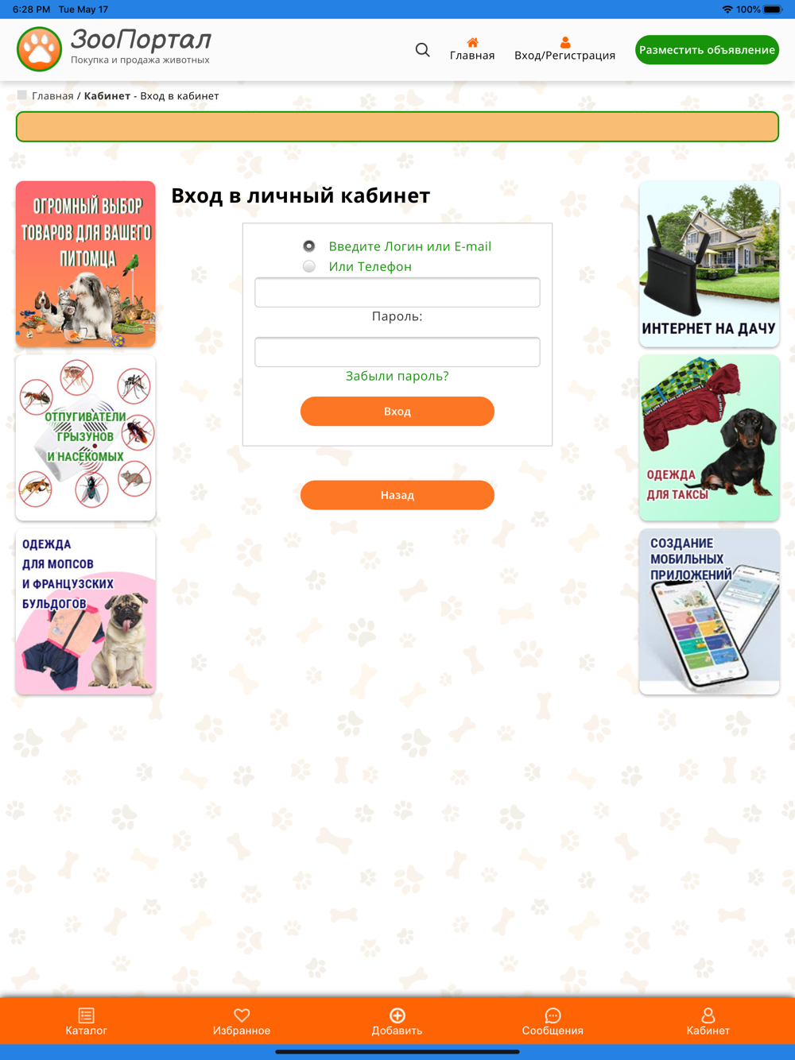Click the Назад button
This screenshot has height=1060, width=795.
tap(397, 495)
